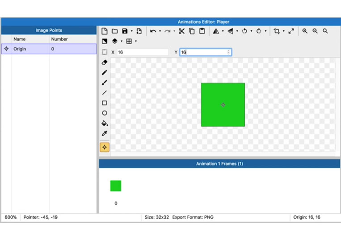Redo the last undone action
341x241 pixels.
click(x=167, y=31)
